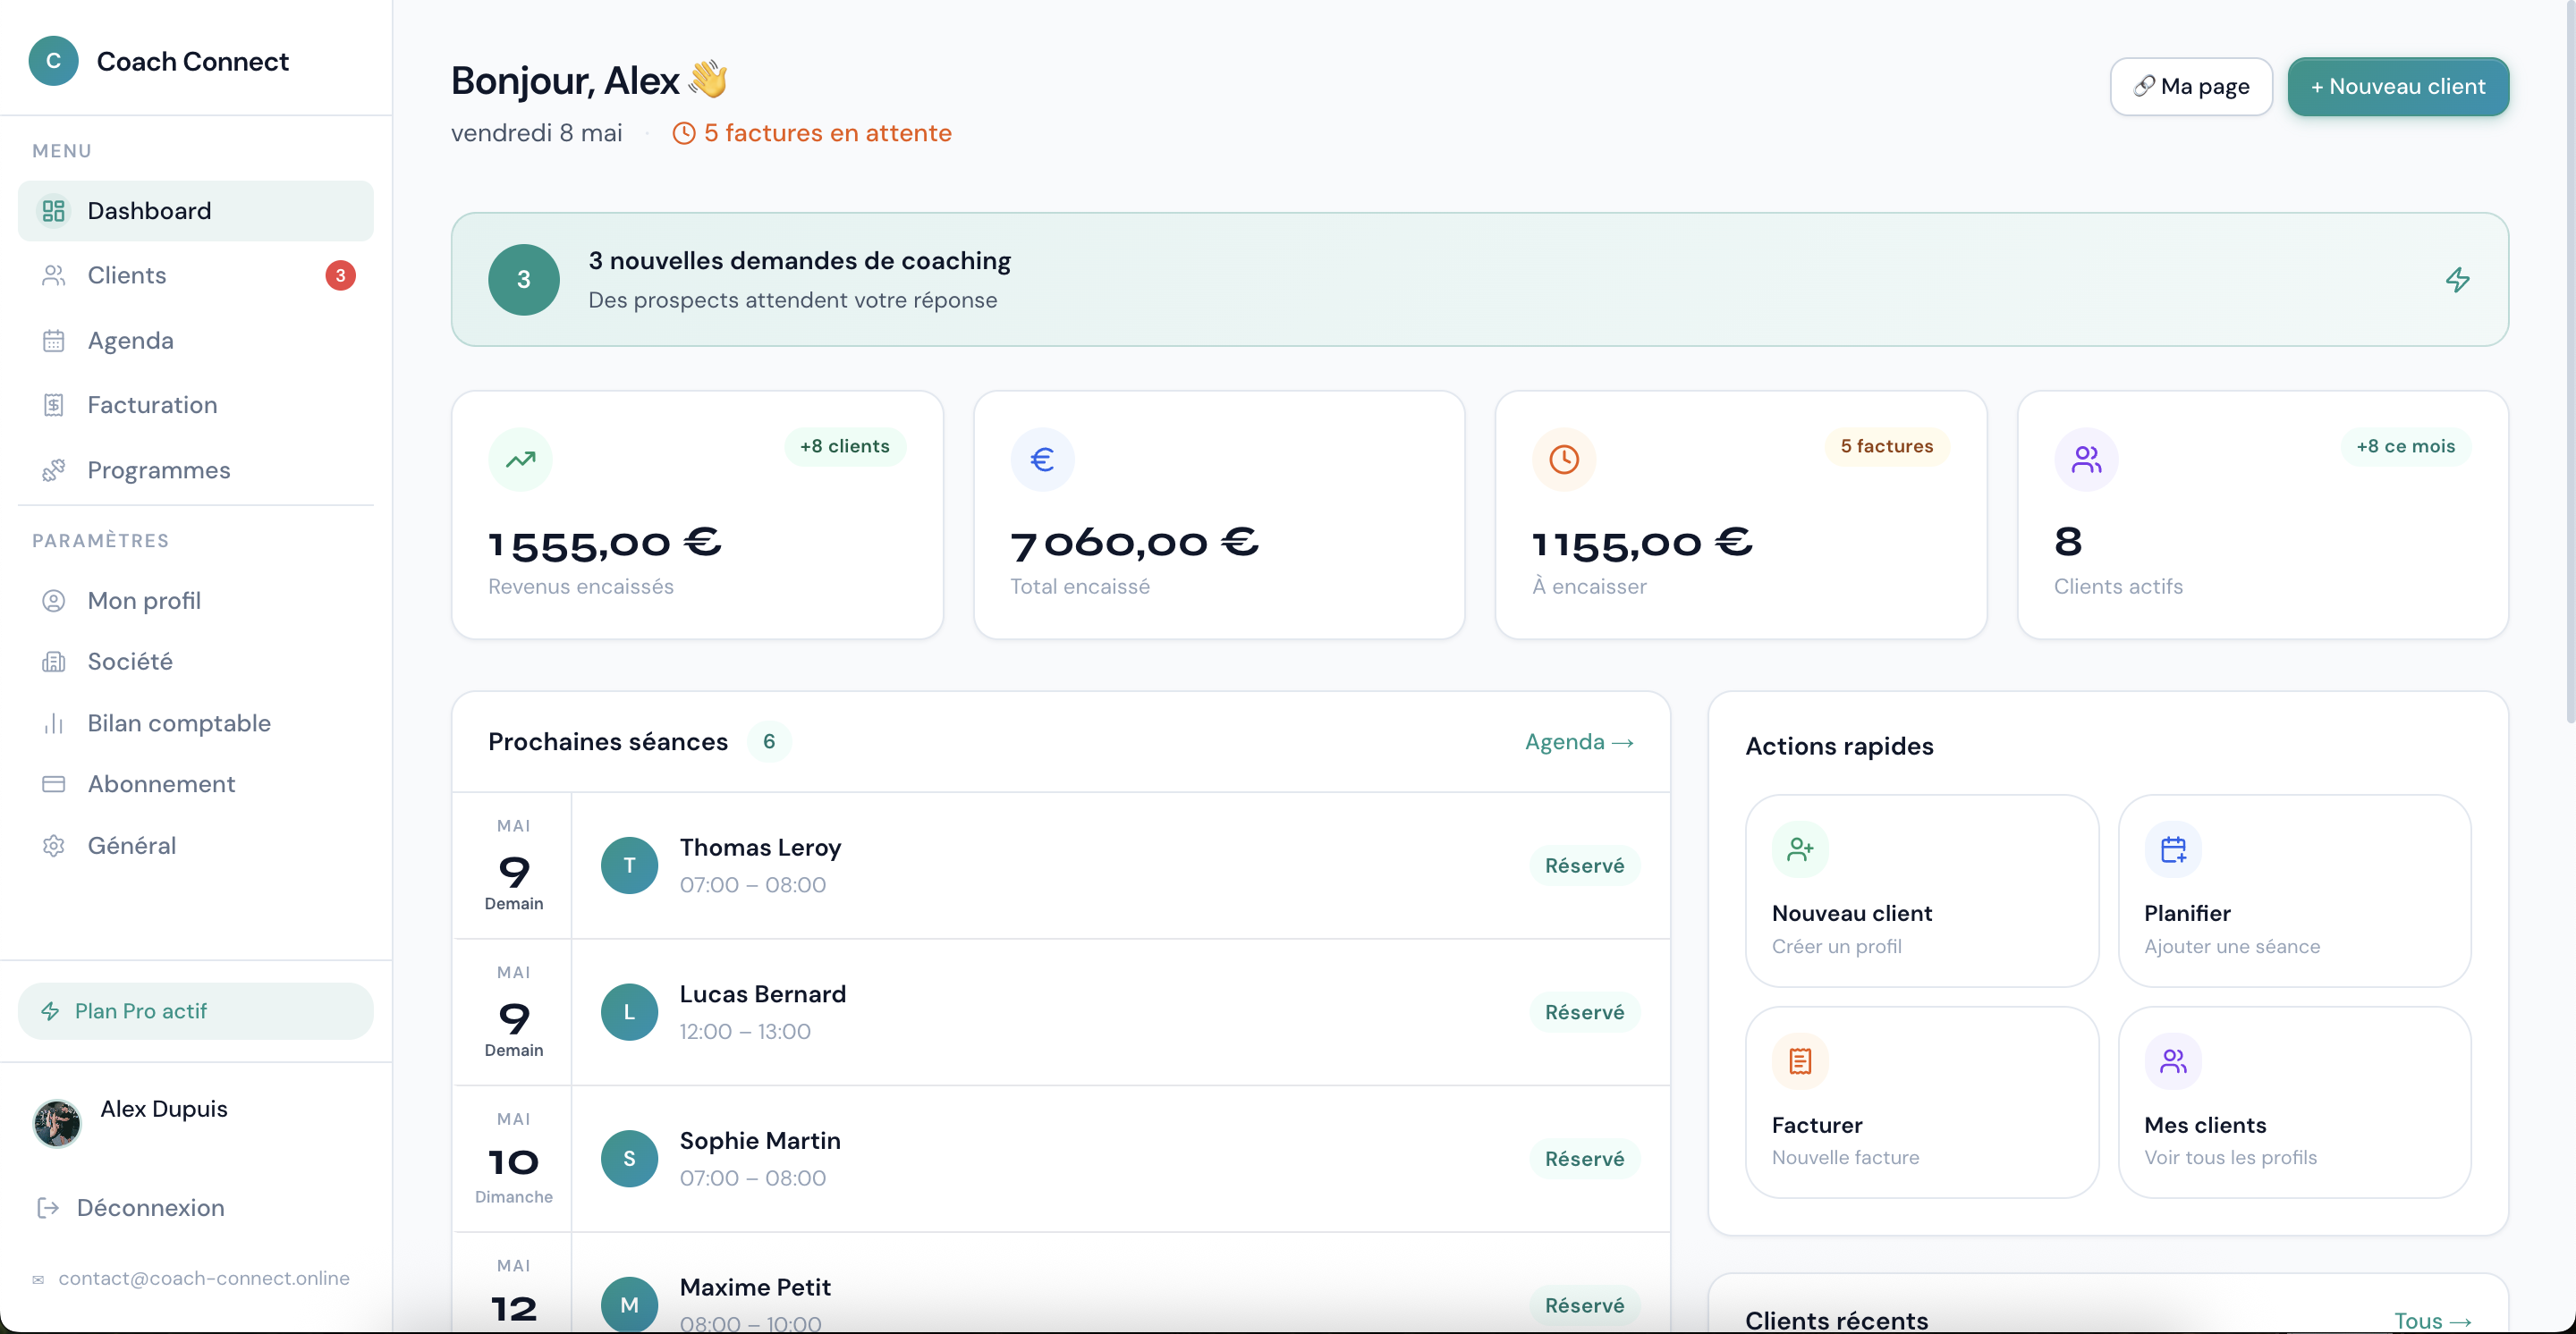Open Facturation in the sidebar
The image size is (2576, 1334).
196,405
